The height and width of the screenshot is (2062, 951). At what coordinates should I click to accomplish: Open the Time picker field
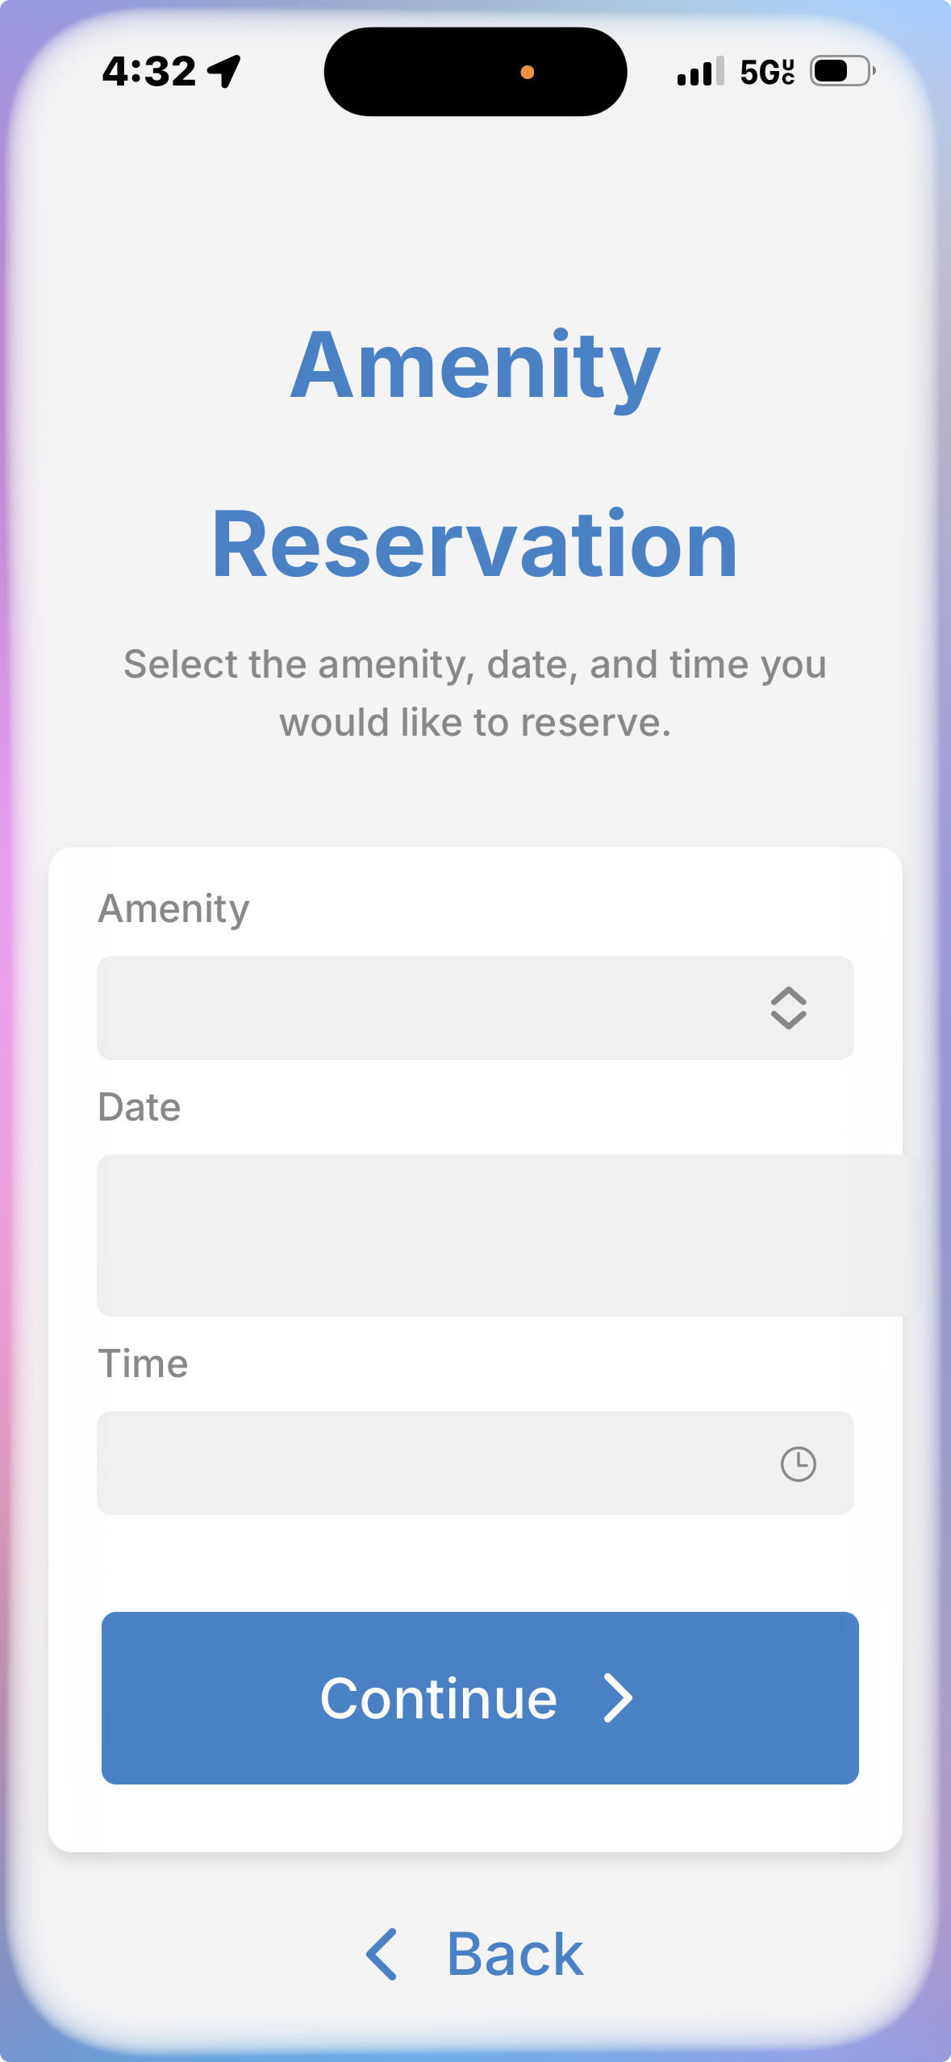tap(475, 1463)
